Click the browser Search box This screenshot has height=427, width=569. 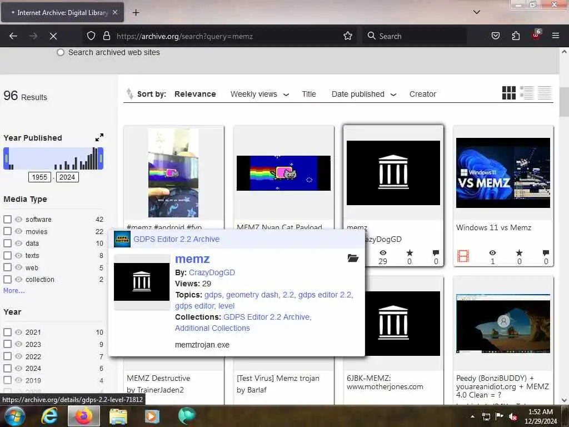click(x=415, y=36)
